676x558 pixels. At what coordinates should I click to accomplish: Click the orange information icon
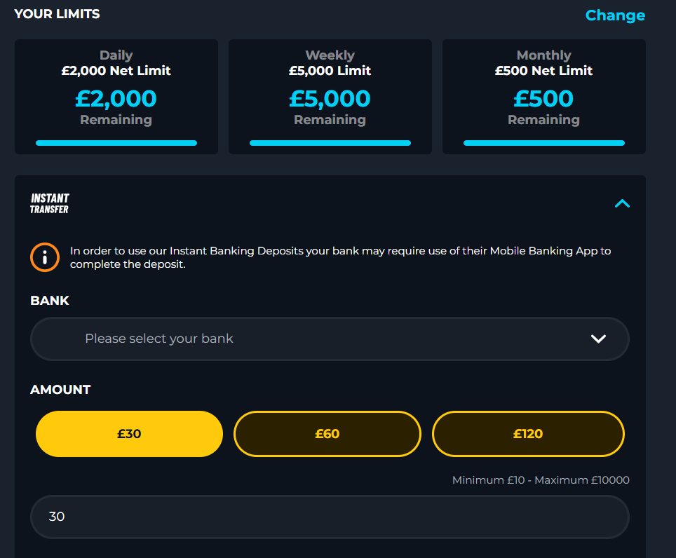[45, 257]
